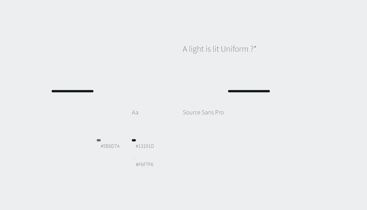This screenshot has height=210, width=367.
Task: Click the asterisk ending the sample sentence
Action: click(255, 47)
